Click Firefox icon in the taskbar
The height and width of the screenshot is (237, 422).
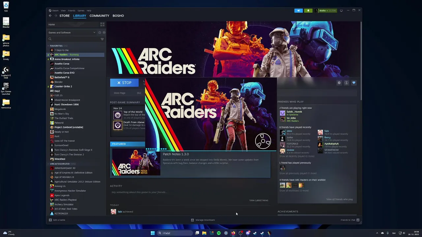point(233,233)
